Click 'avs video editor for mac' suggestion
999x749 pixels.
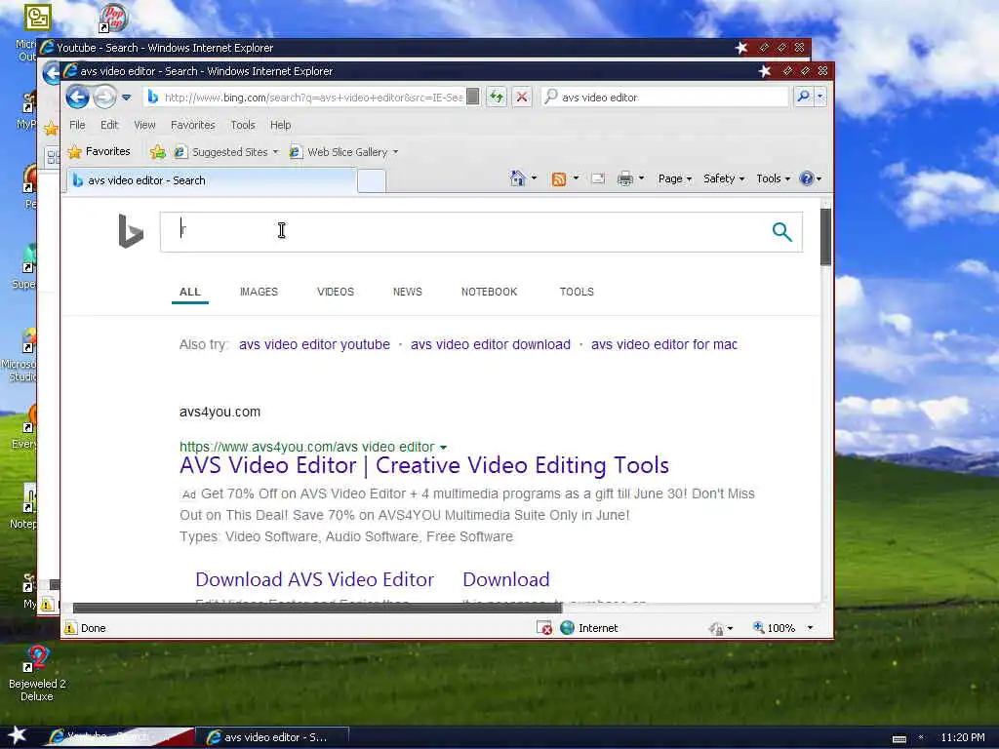point(663,344)
